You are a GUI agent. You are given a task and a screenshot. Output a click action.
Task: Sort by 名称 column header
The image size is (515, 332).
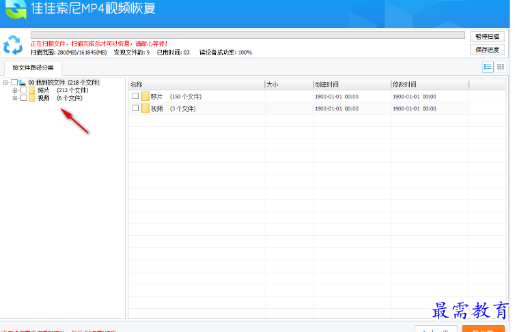click(197, 85)
